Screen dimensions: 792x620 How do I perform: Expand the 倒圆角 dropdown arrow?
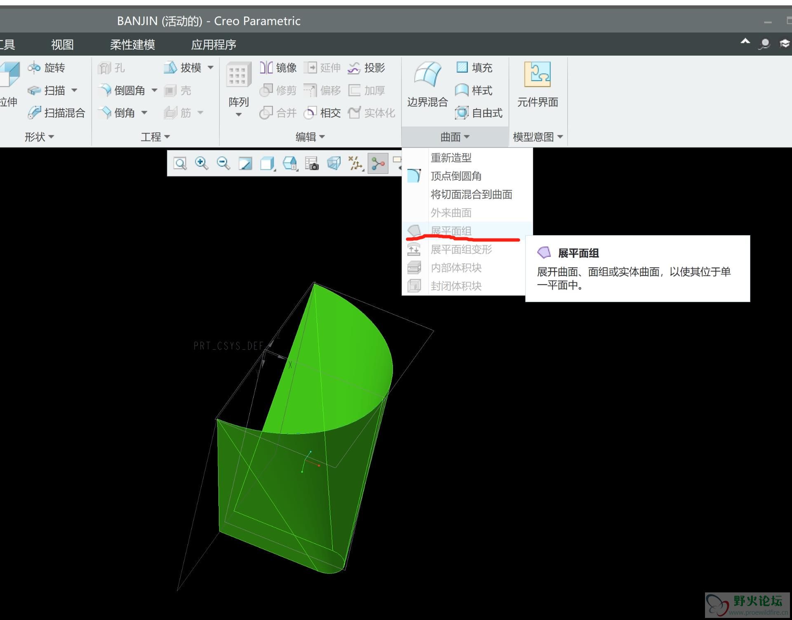(x=154, y=90)
